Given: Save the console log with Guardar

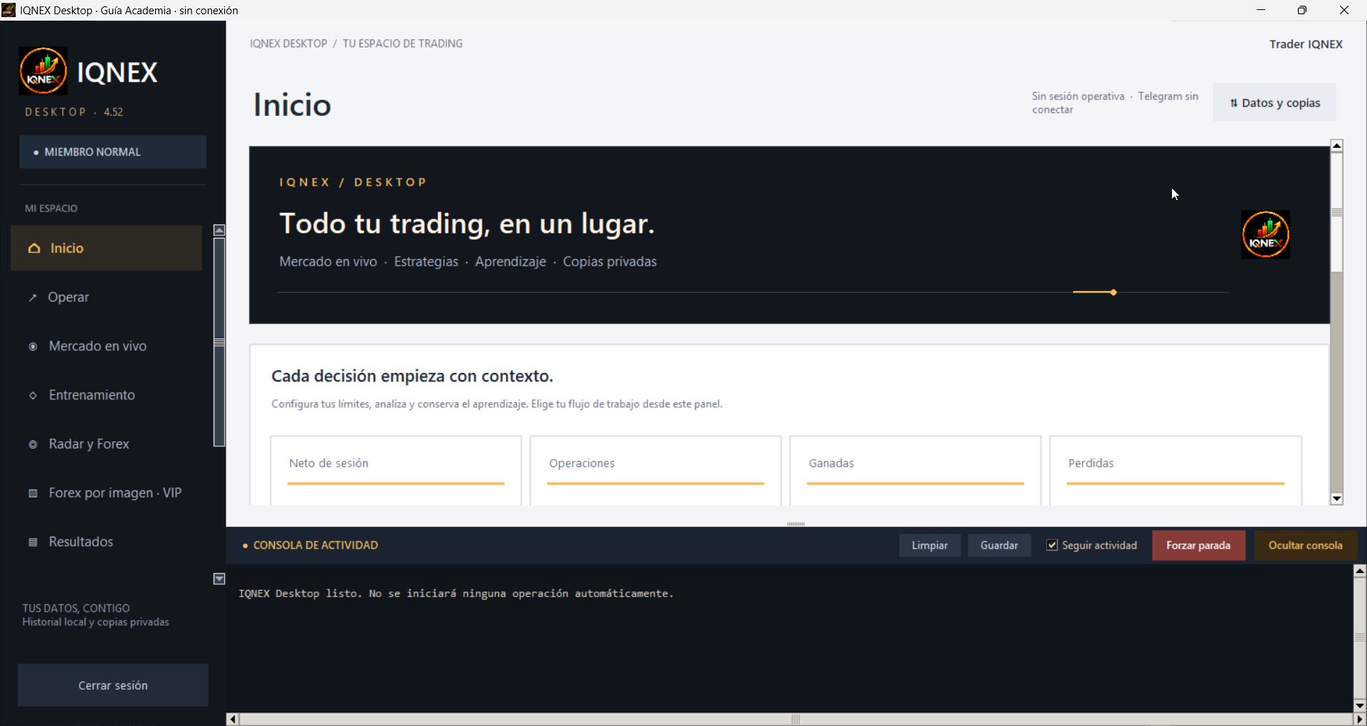Looking at the screenshot, I should tap(999, 545).
